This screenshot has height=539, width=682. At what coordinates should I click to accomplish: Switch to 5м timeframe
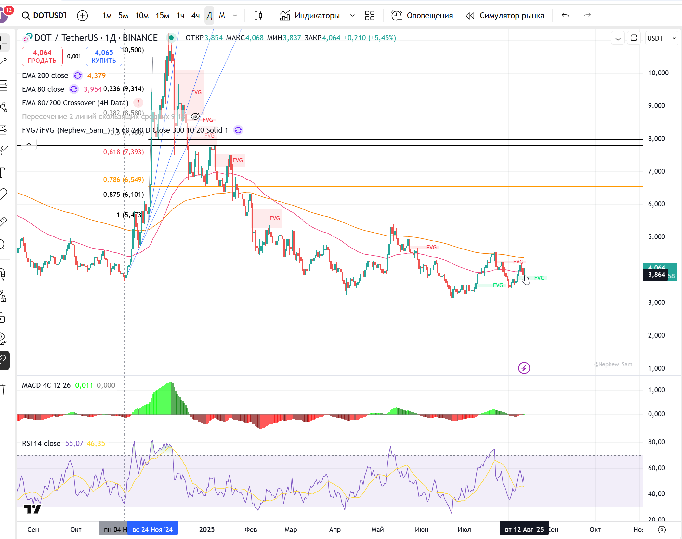click(x=123, y=15)
